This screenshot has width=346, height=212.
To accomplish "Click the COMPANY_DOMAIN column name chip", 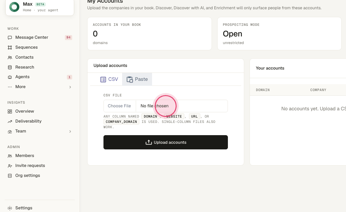I will click(x=121, y=122).
